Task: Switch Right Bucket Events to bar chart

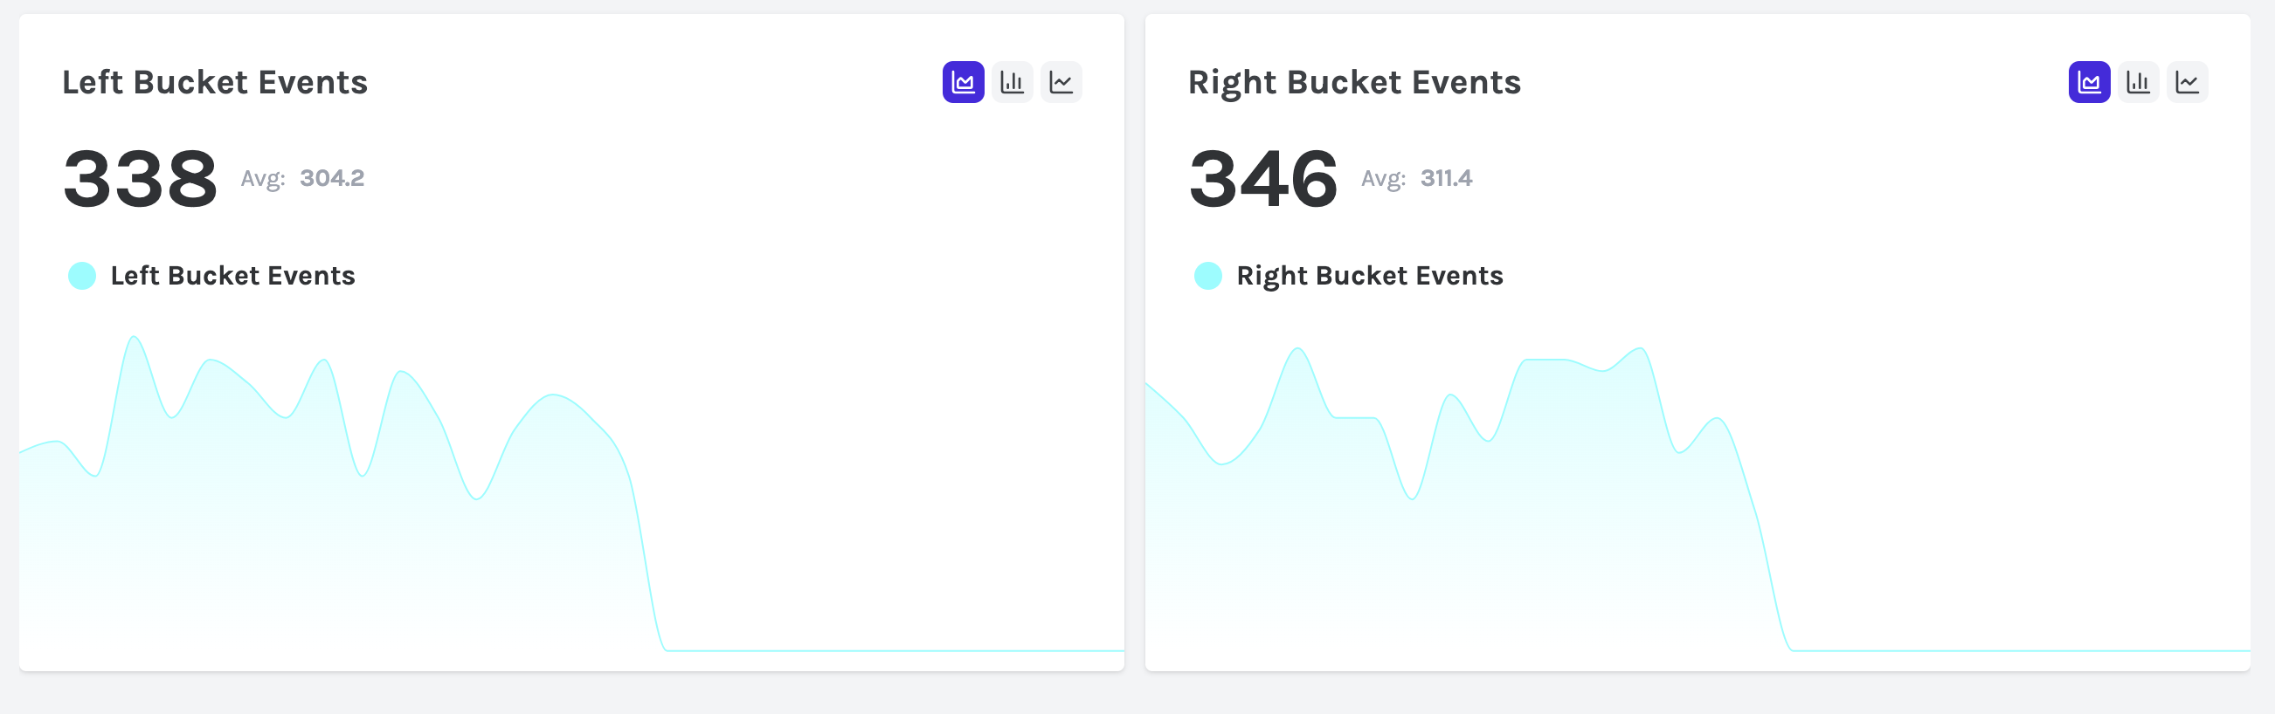Action: [x=2137, y=82]
